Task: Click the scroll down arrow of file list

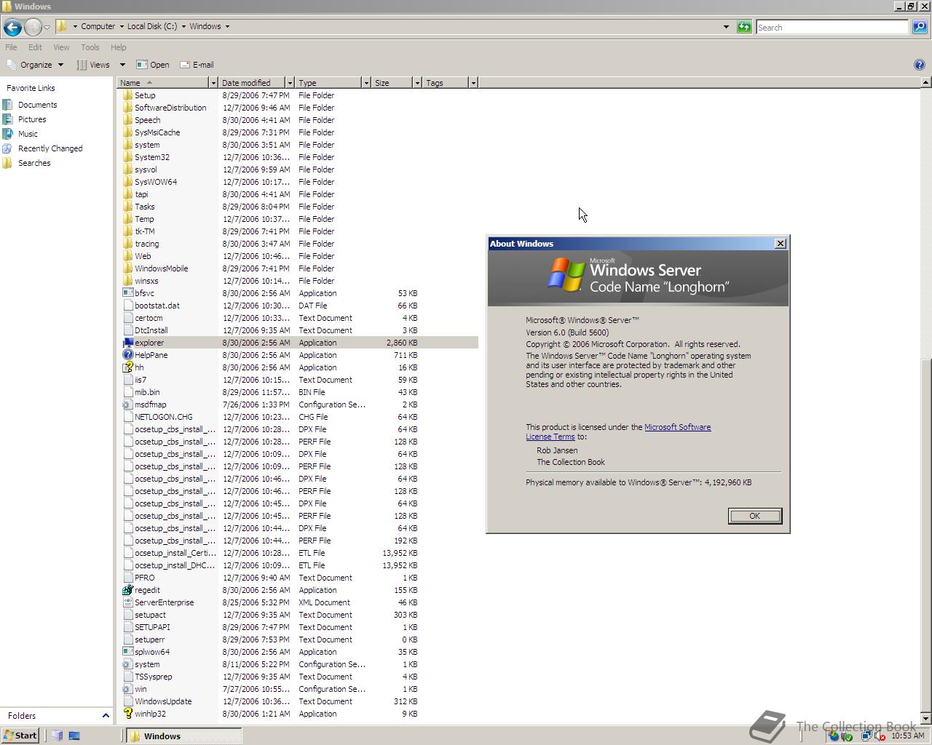Action: pyautogui.click(x=925, y=719)
